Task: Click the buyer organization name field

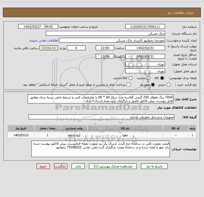Action: [105, 34]
